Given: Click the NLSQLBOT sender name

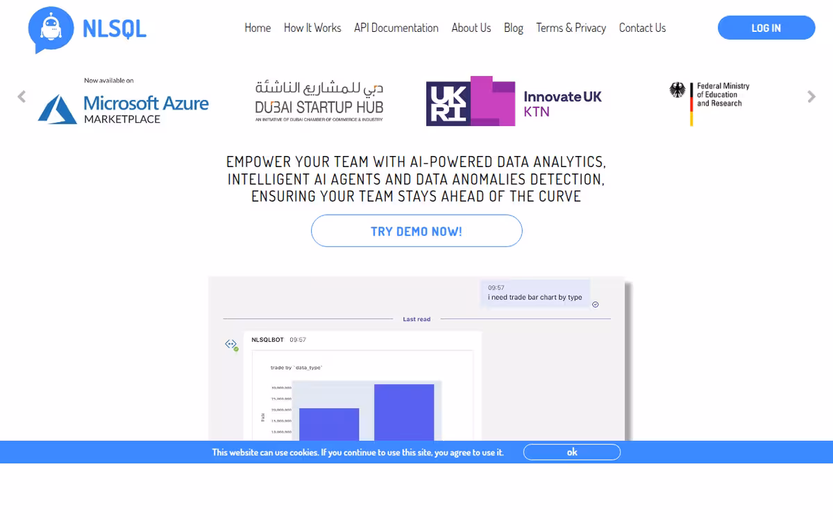Looking at the screenshot, I should click(x=267, y=340).
